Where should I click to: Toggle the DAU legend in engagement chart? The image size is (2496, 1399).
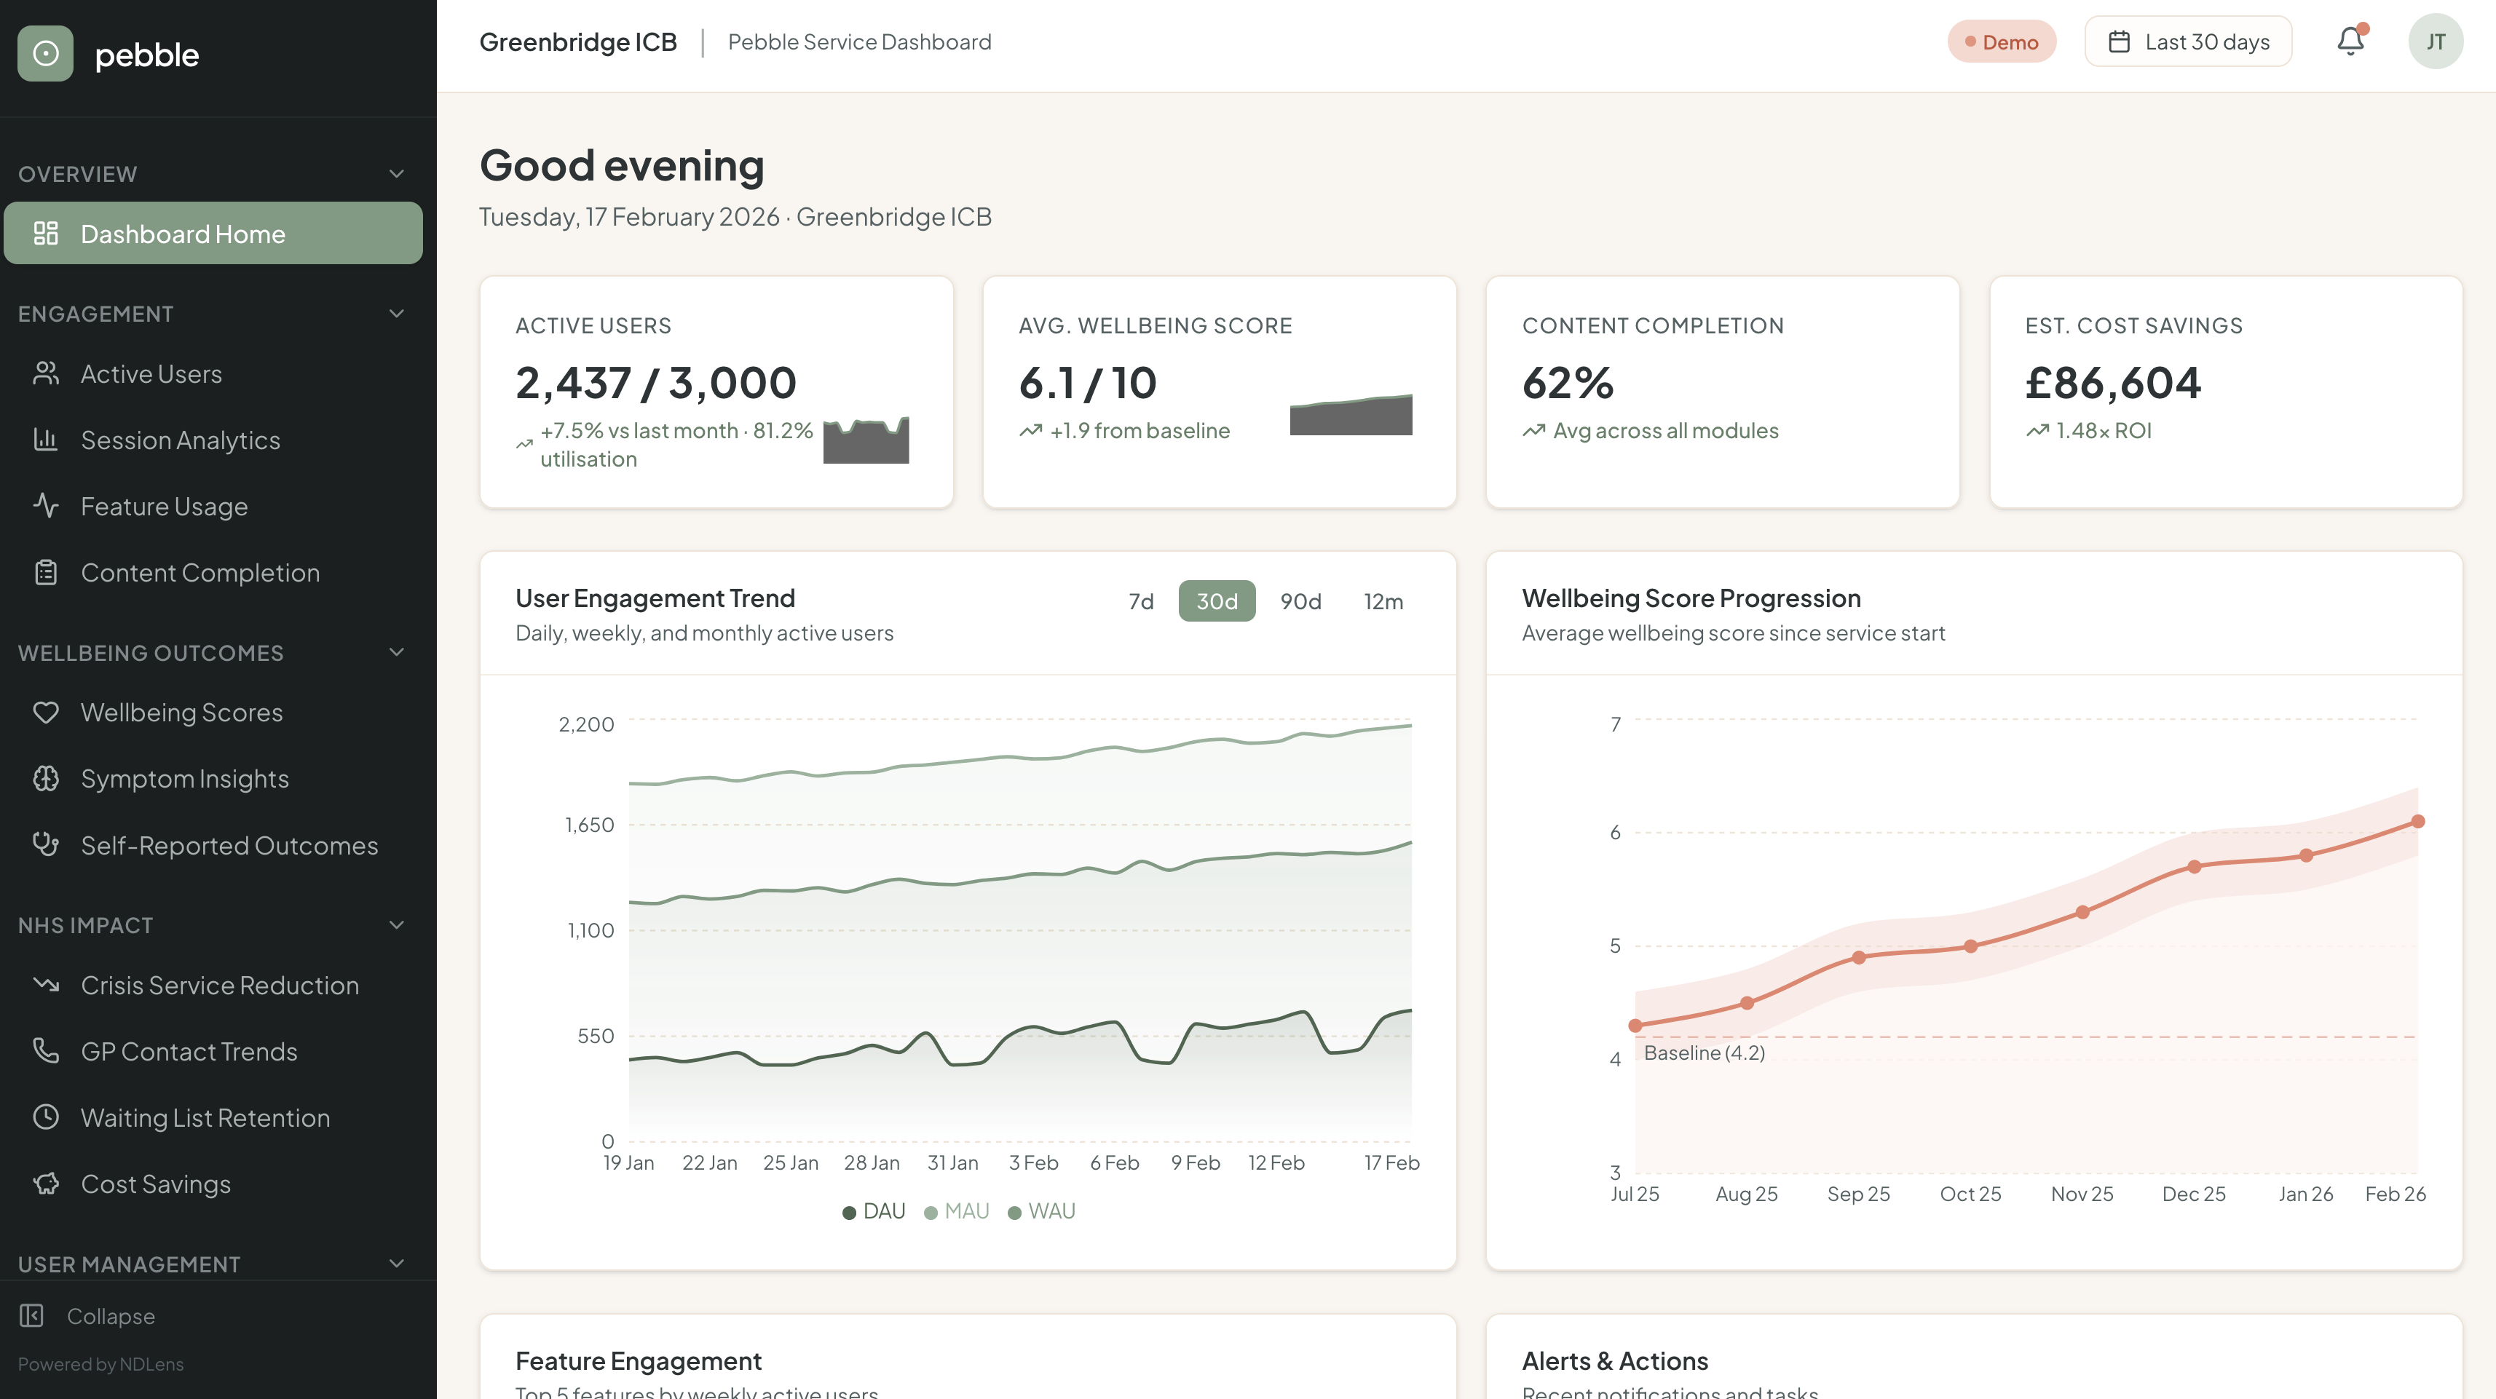coord(872,1210)
